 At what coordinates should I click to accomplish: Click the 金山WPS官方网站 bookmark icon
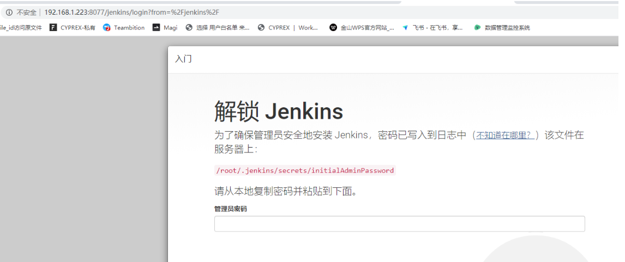pos(333,27)
